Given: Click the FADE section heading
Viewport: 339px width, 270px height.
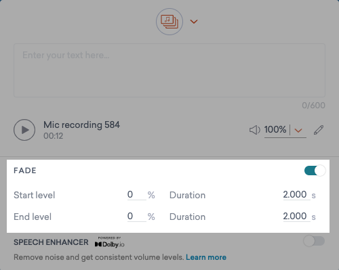Looking at the screenshot, I should coord(25,171).
